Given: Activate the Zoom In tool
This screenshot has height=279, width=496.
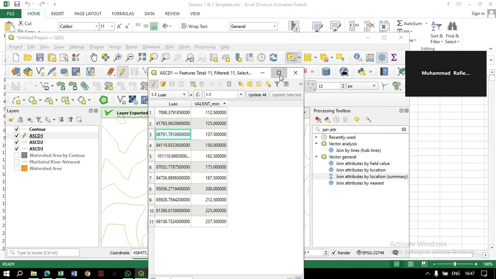Looking at the screenshot, I should tap(118, 58).
